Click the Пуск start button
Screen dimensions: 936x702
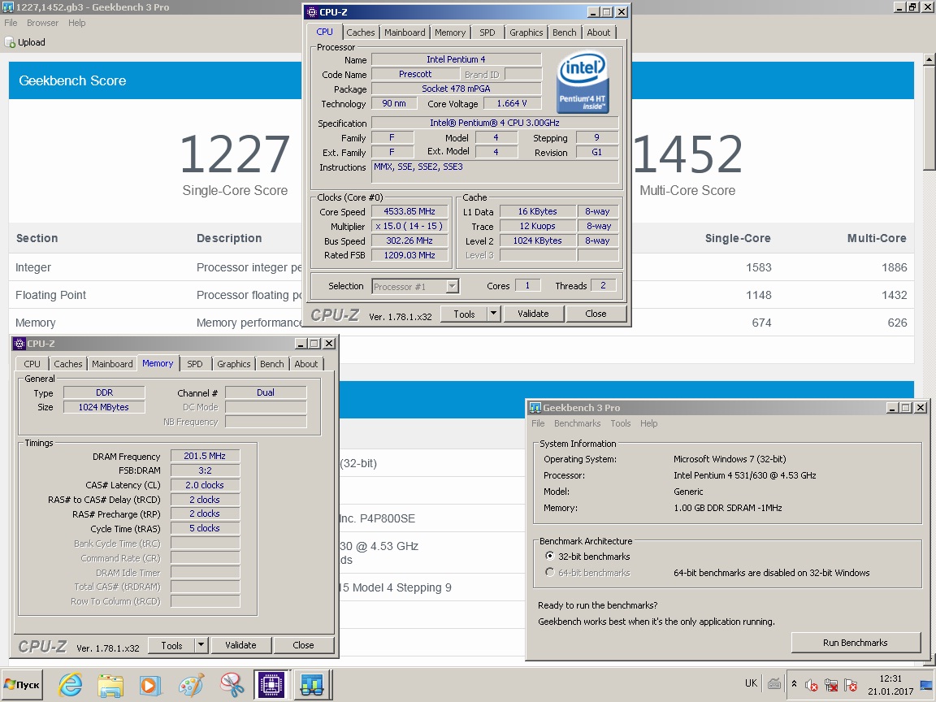pos(22,685)
